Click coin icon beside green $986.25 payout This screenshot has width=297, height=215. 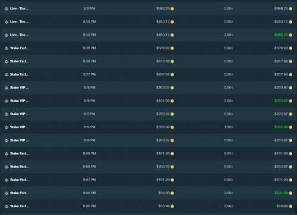(x=290, y=35)
